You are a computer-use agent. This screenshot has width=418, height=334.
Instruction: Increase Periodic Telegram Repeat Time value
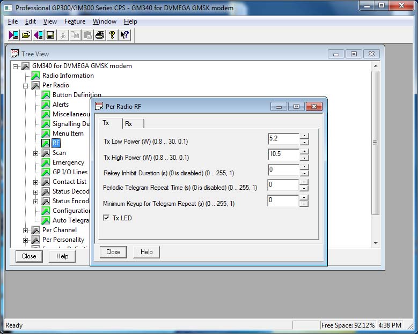(304, 182)
